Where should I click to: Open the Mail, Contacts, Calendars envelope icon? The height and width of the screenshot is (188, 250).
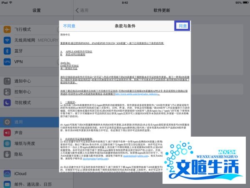point(7,184)
